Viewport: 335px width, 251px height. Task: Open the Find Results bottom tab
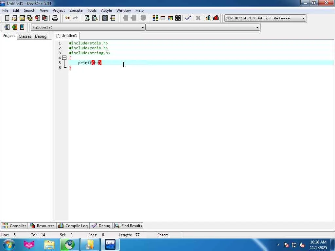click(128, 226)
